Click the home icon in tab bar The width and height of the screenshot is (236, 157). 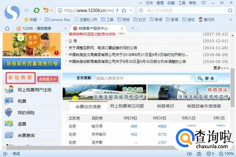tap(7, 28)
